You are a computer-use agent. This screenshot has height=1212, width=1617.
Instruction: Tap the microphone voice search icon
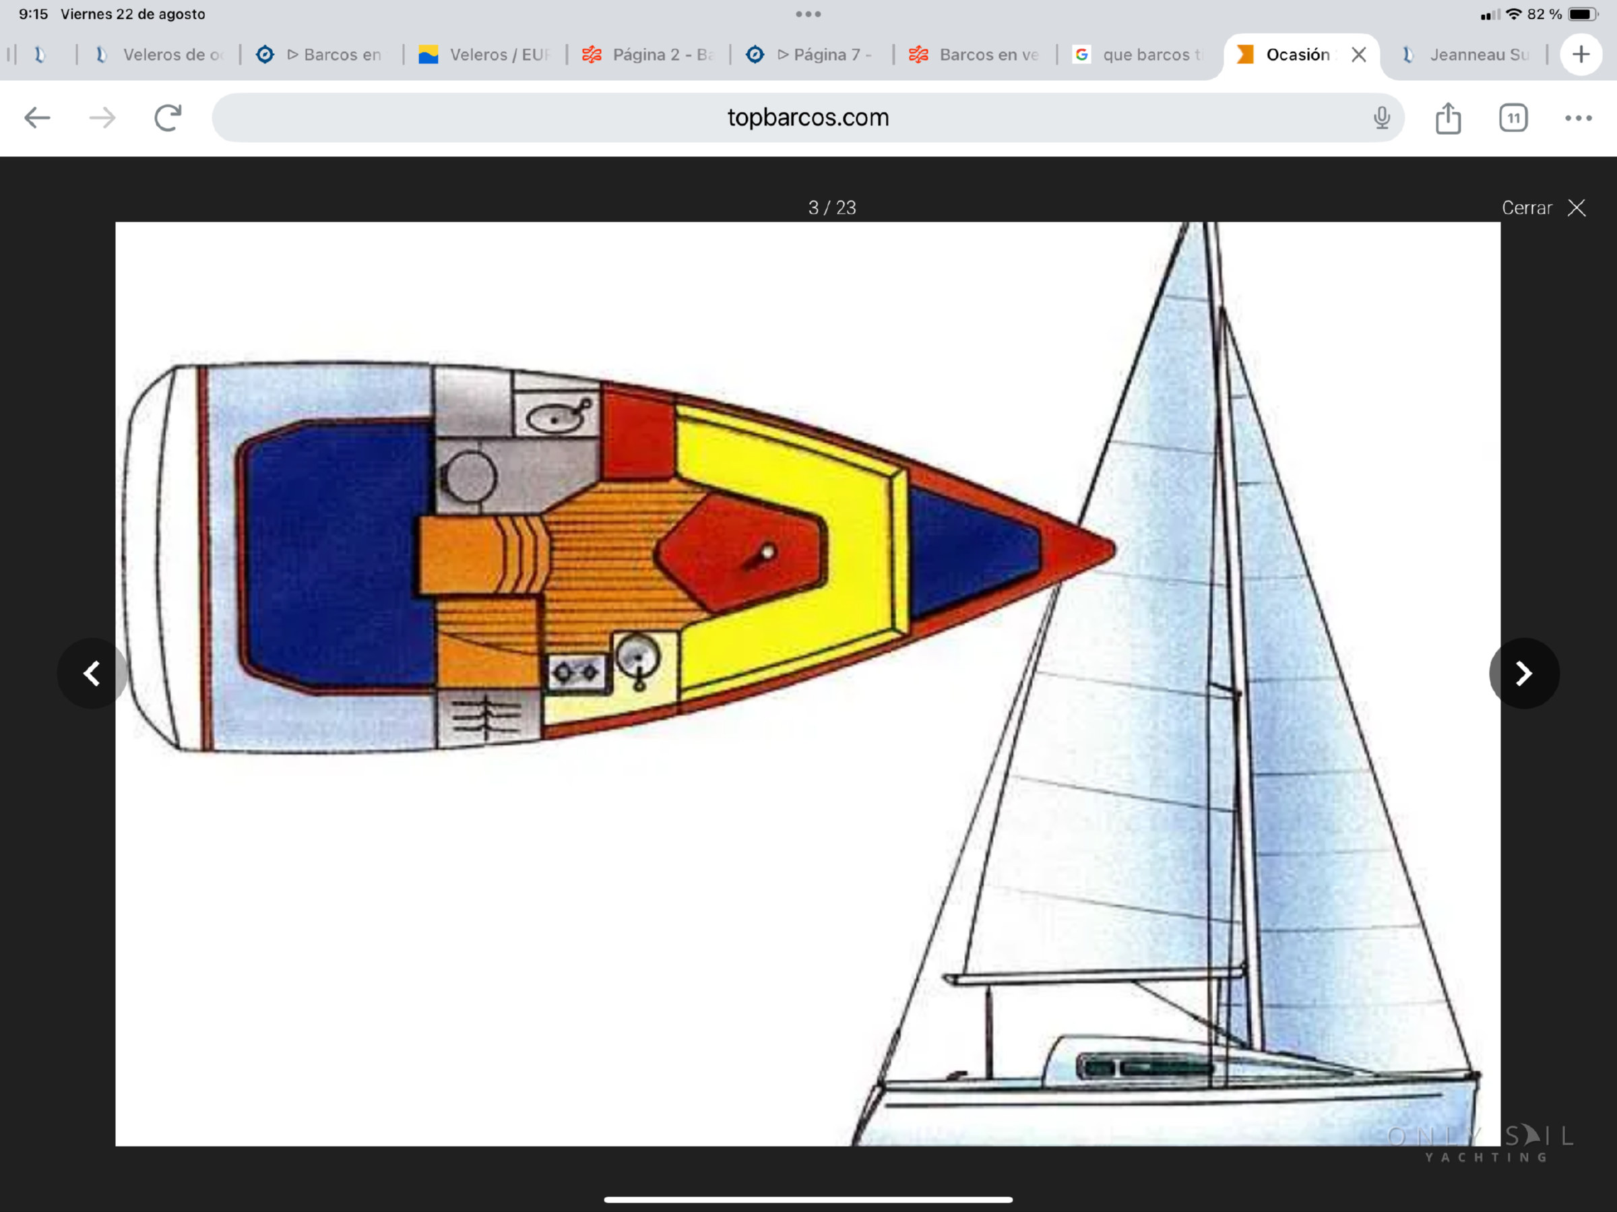click(1381, 118)
